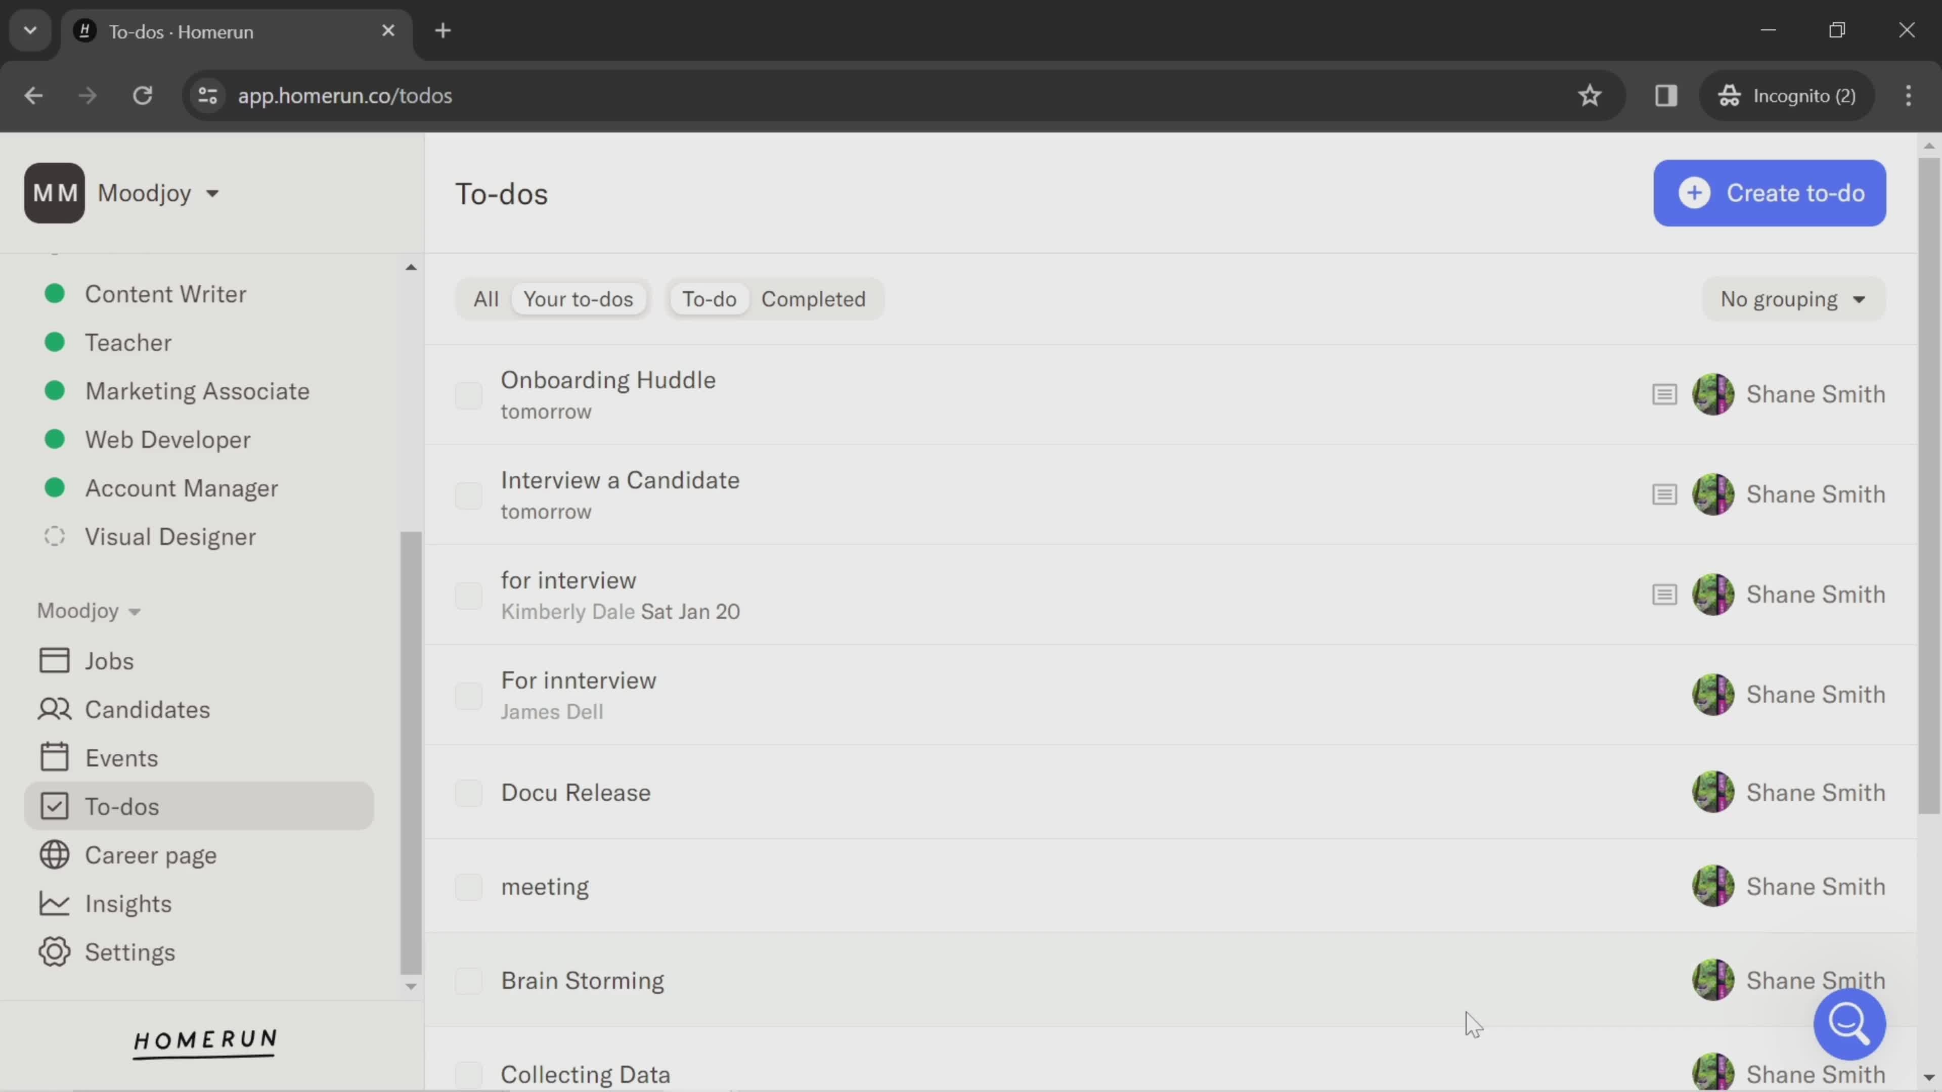Close the To-dos Homerun tab
Viewport: 1942px width, 1092px height.
click(x=388, y=31)
